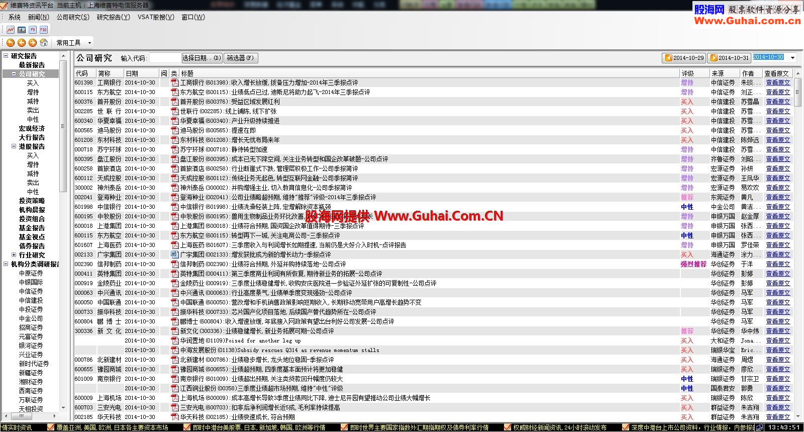The image size is (804, 432).
Task: Select 中信证券 in institution list
Action: click(x=31, y=291)
